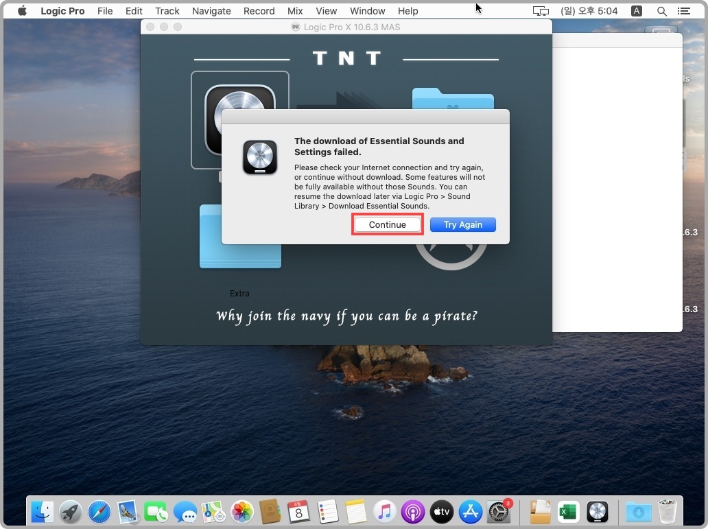
Task: Open the File menu
Action: click(x=105, y=11)
